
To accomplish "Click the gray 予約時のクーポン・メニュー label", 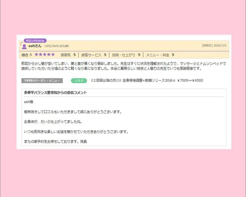I will coord(42,81).
